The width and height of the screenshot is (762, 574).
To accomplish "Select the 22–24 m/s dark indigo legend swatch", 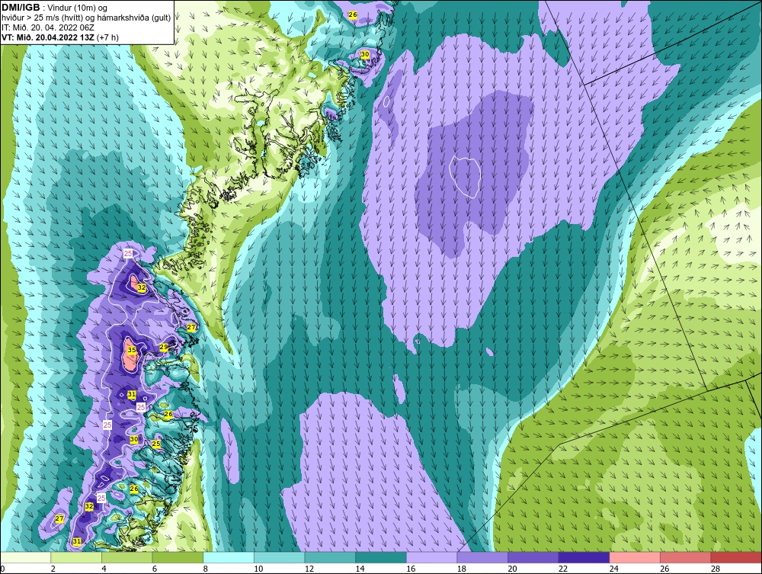I will tap(584, 557).
